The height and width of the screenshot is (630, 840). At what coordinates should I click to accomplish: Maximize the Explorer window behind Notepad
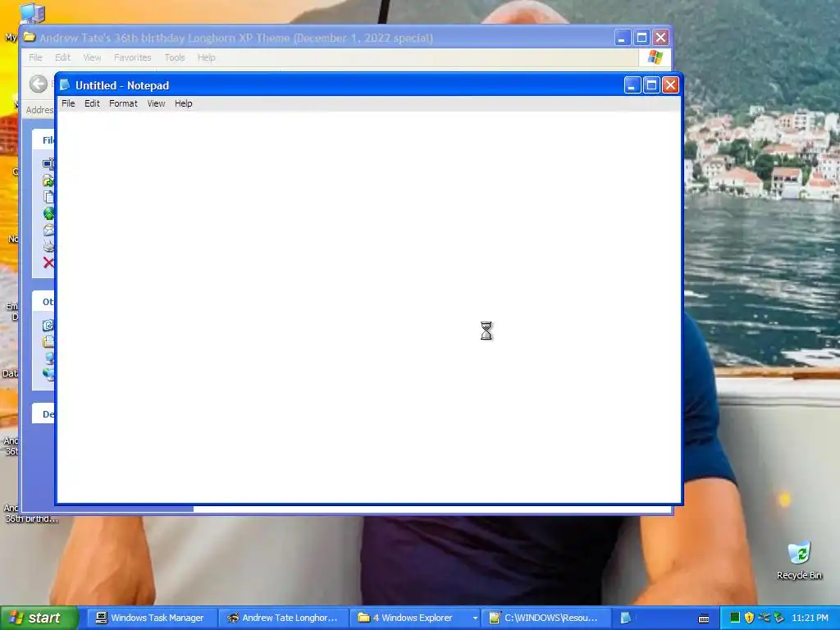(x=641, y=38)
